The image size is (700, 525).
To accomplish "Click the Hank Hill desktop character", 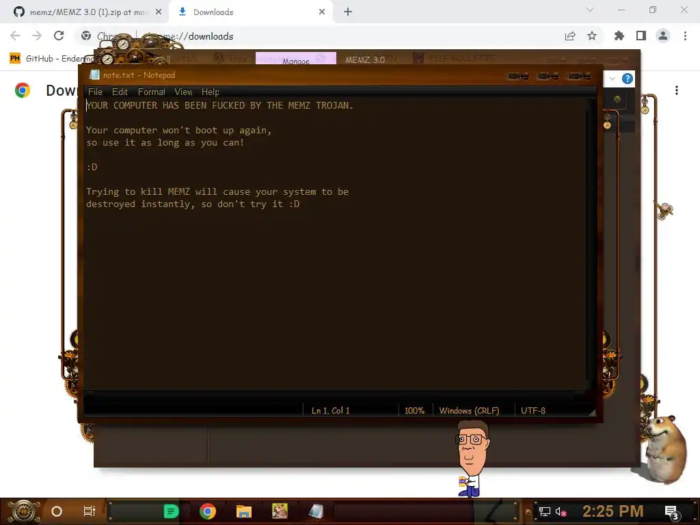I will (472, 460).
